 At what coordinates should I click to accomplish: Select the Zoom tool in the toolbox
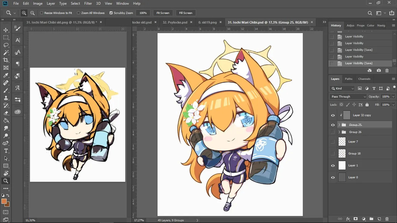(x=6, y=181)
